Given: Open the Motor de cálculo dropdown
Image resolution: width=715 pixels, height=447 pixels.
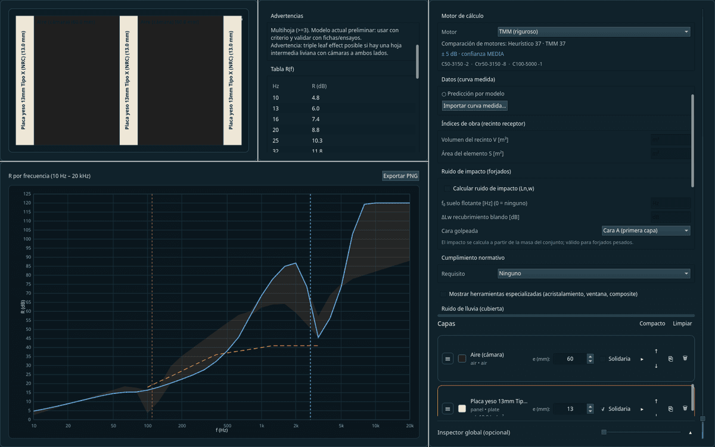Looking at the screenshot, I should click(593, 32).
